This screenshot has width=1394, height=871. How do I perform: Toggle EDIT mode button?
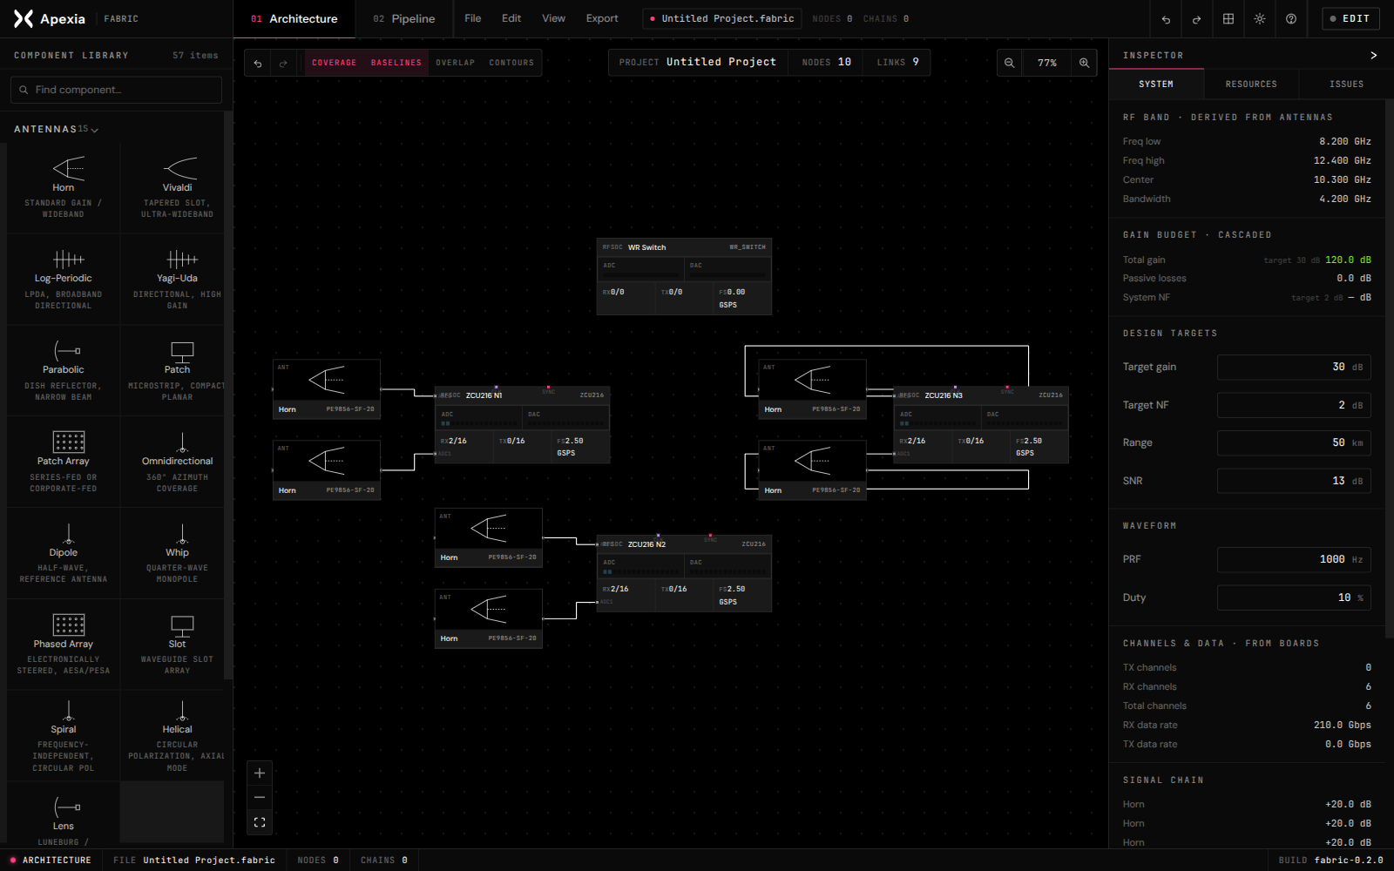(x=1350, y=18)
